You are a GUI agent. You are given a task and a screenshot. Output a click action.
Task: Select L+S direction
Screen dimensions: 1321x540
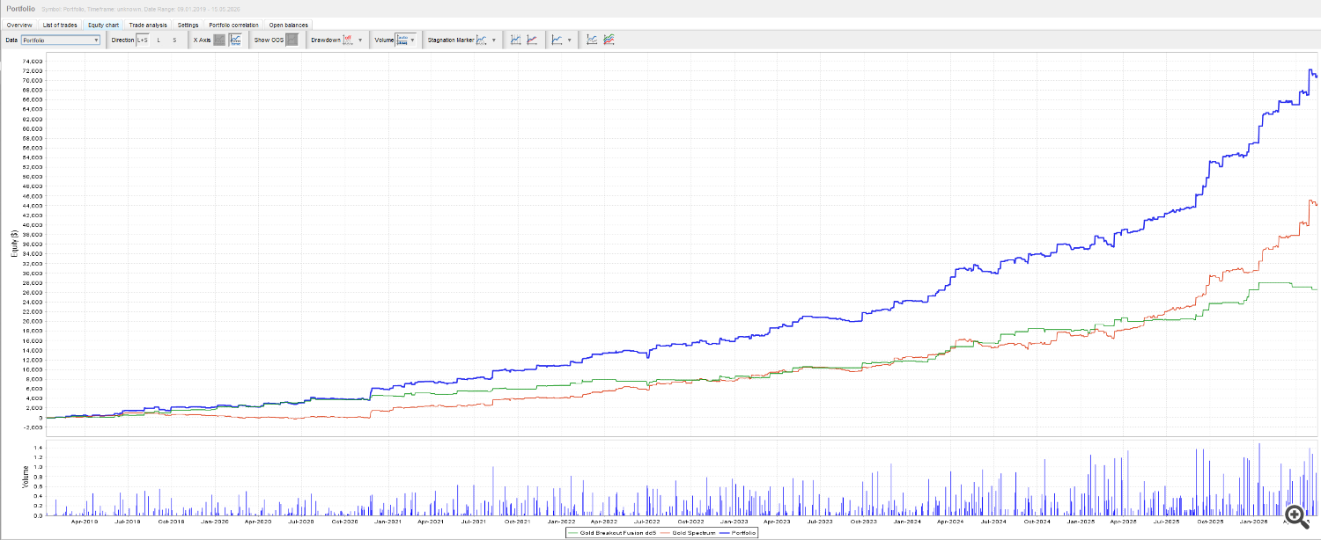point(143,40)
